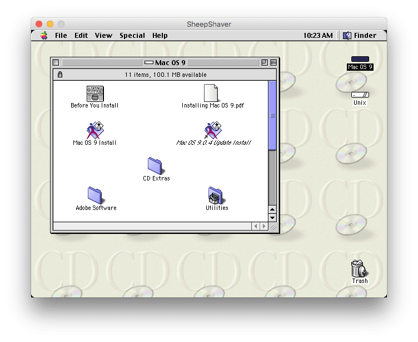Select the Unix volume icon on desktop

pyautogui.click(x=360, y=95)
